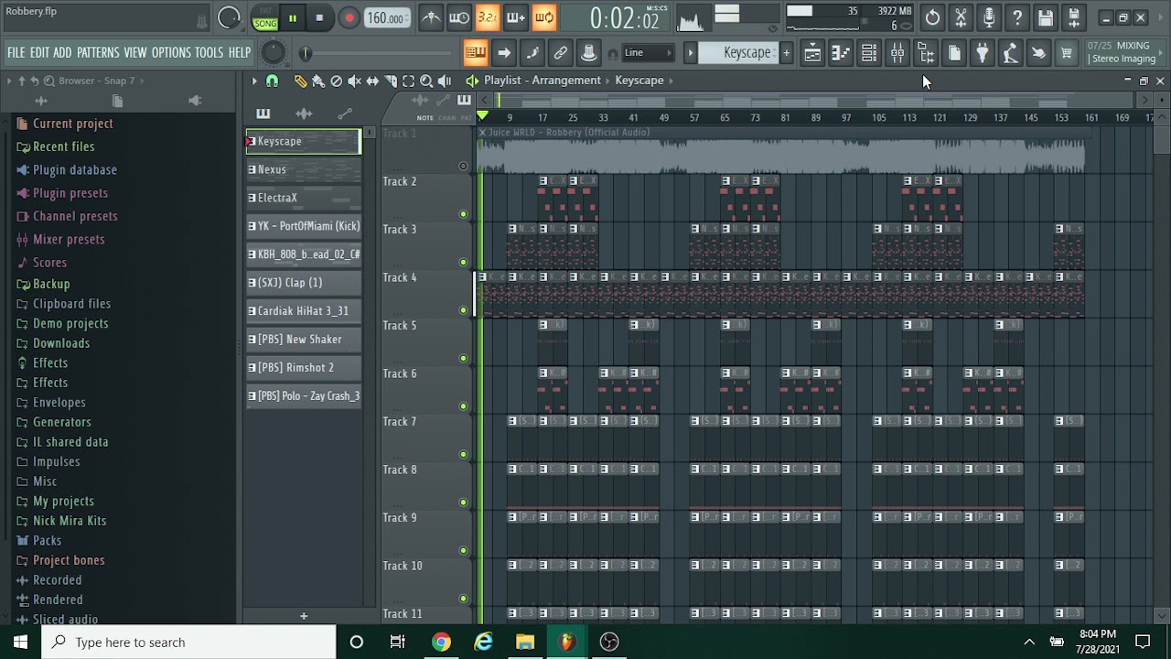Open the audio editor scissors icon
The width and height of the screenshot is (1171, 659).
[x=961, y=17]
